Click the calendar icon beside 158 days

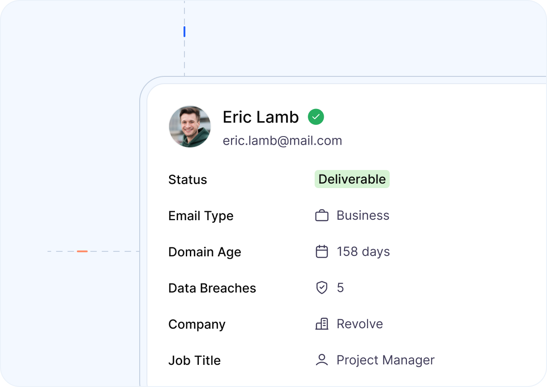click(x=322, y=251)
